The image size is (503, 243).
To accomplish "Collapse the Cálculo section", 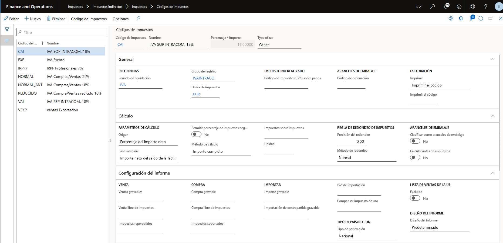I will click(x=492, y=116).
